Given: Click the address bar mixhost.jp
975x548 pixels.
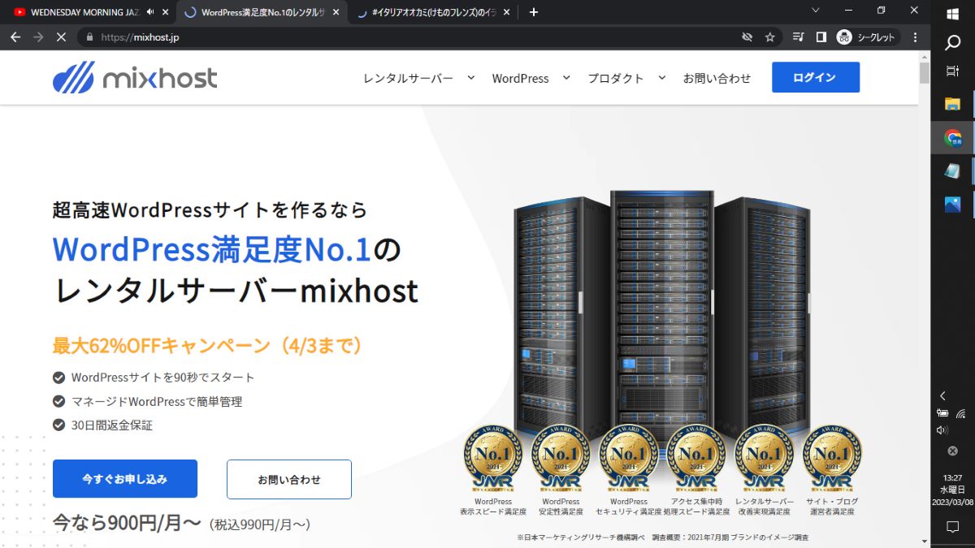Looking at the screenshot, I should click(406, 37).
